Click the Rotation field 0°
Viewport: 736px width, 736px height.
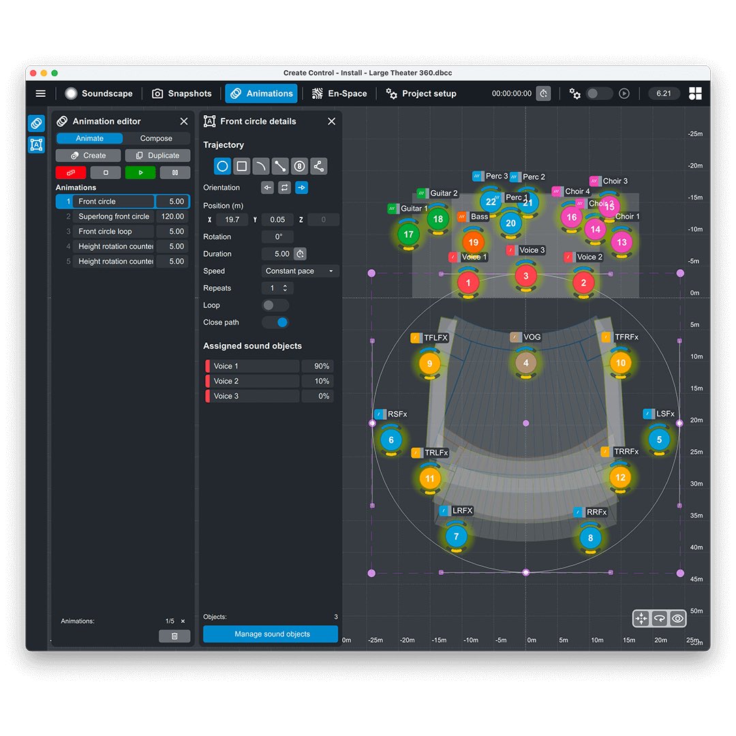(x=278, y=237)
